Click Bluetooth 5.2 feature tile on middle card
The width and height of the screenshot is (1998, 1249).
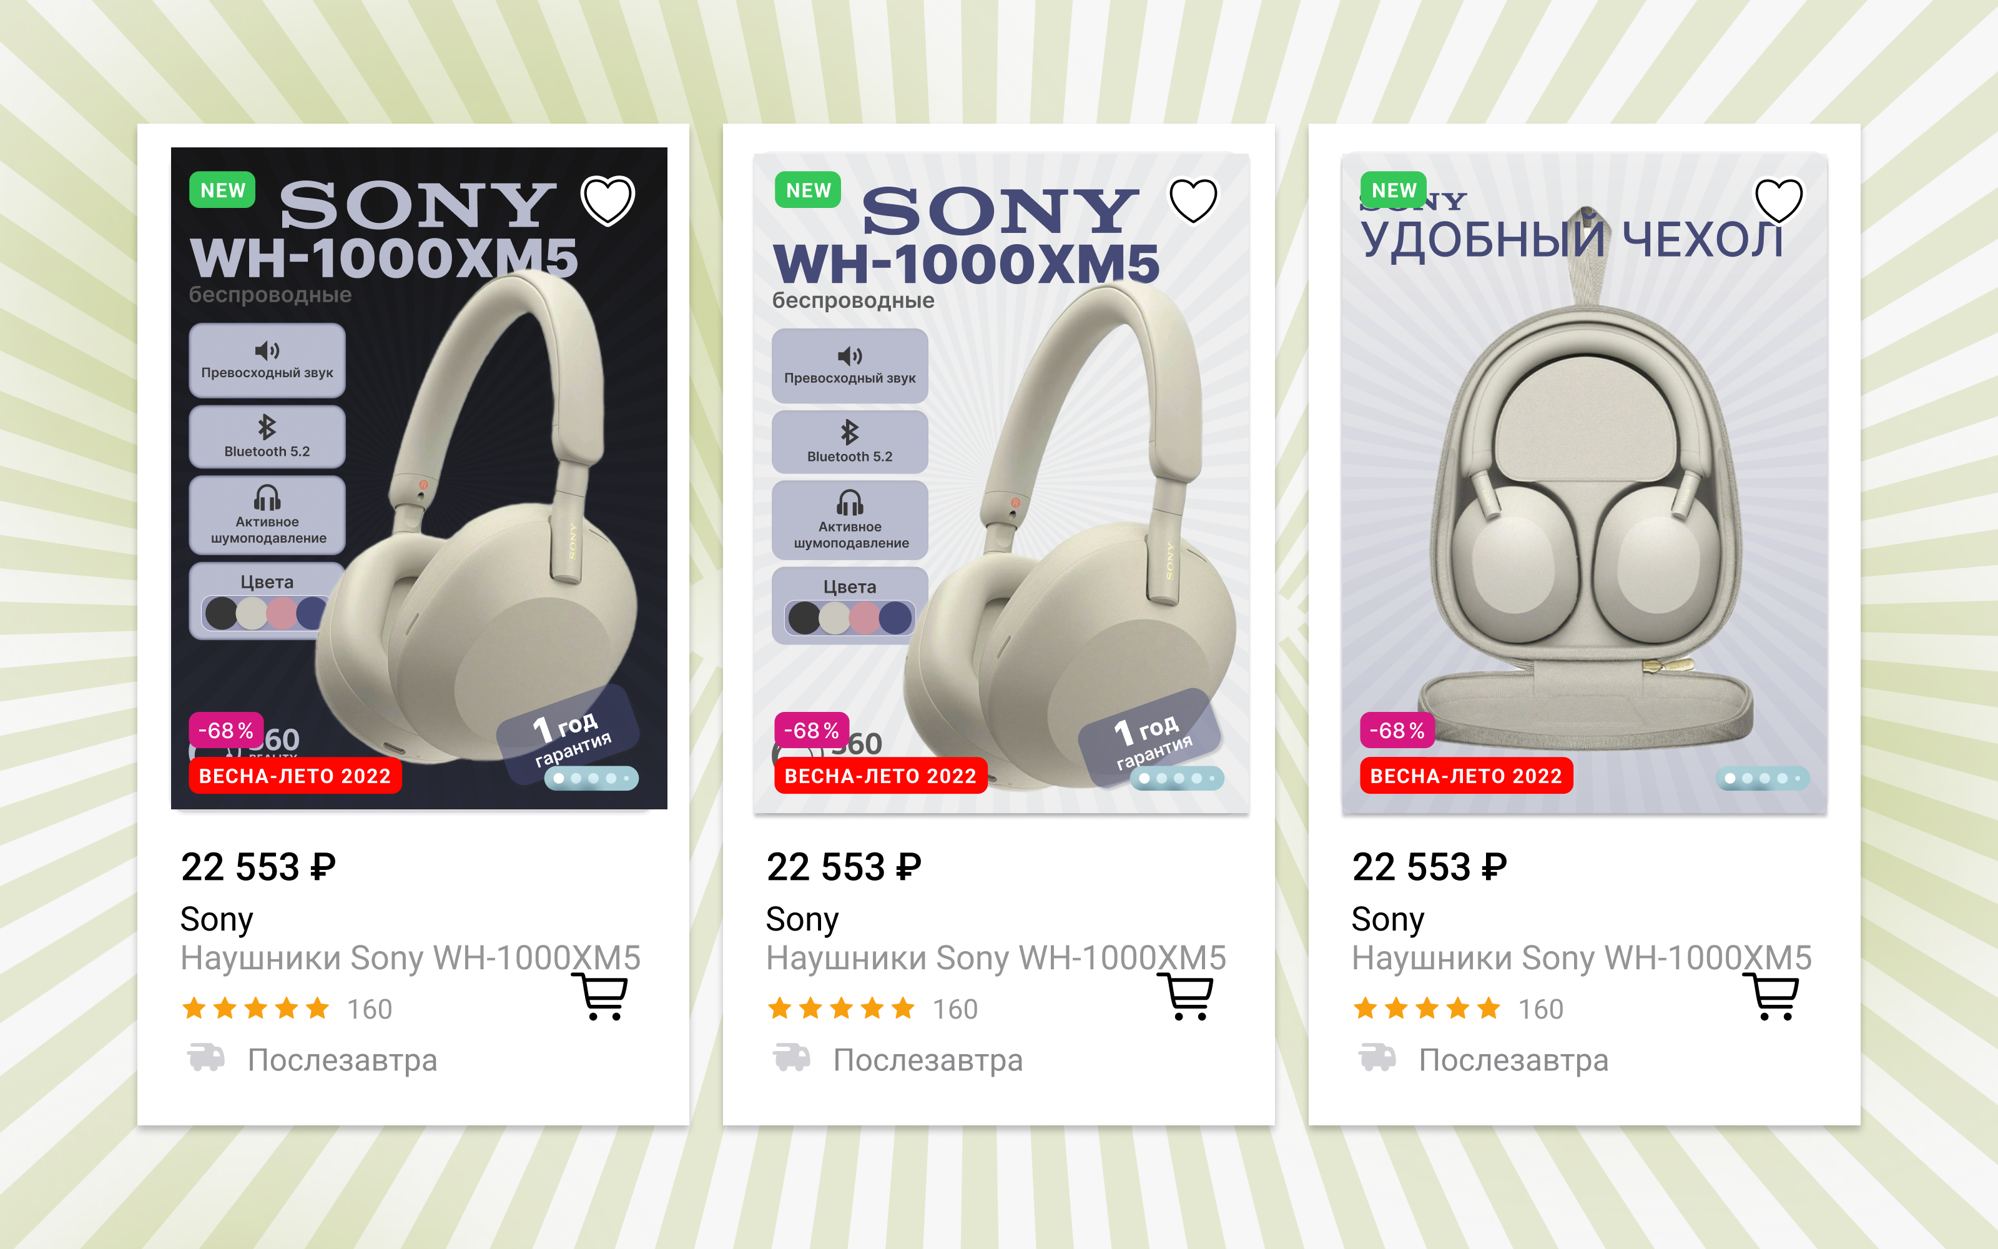[850, 442]
